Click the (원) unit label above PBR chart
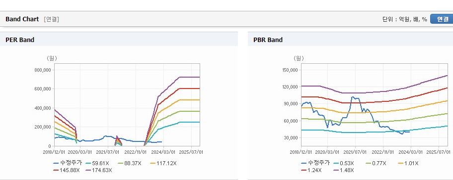This screenshot has height=180, width=453. 299,58
